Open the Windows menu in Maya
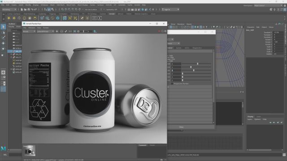287x161 pixels. [44, 5]
